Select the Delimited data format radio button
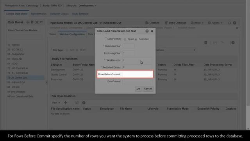 tap(136, 39)
